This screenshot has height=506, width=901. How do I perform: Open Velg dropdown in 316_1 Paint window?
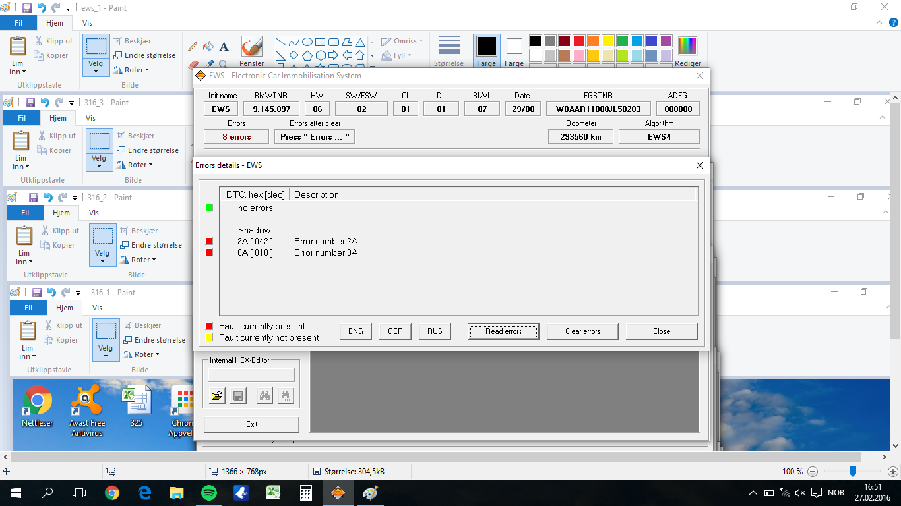[x=106, y=356]
